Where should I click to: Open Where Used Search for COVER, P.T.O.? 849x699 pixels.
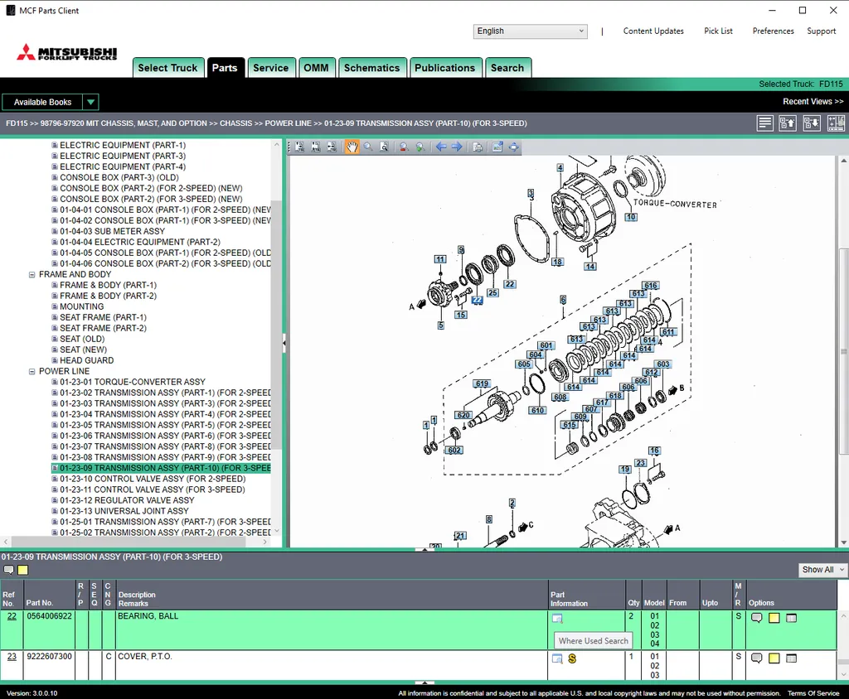click(557, 658)
